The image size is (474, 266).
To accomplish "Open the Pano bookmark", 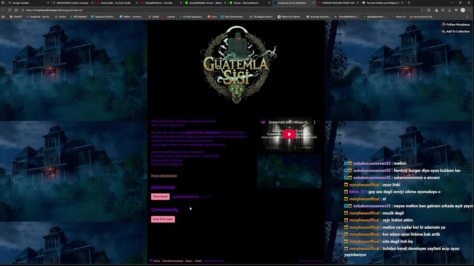I will pyautogui.click(x=233, y=17).
